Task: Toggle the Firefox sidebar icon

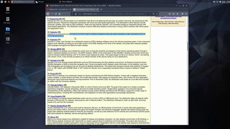Action: point(174,14)
